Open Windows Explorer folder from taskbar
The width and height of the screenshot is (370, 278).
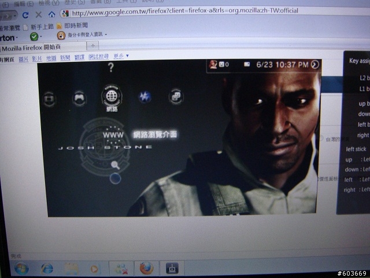[72, 269]
